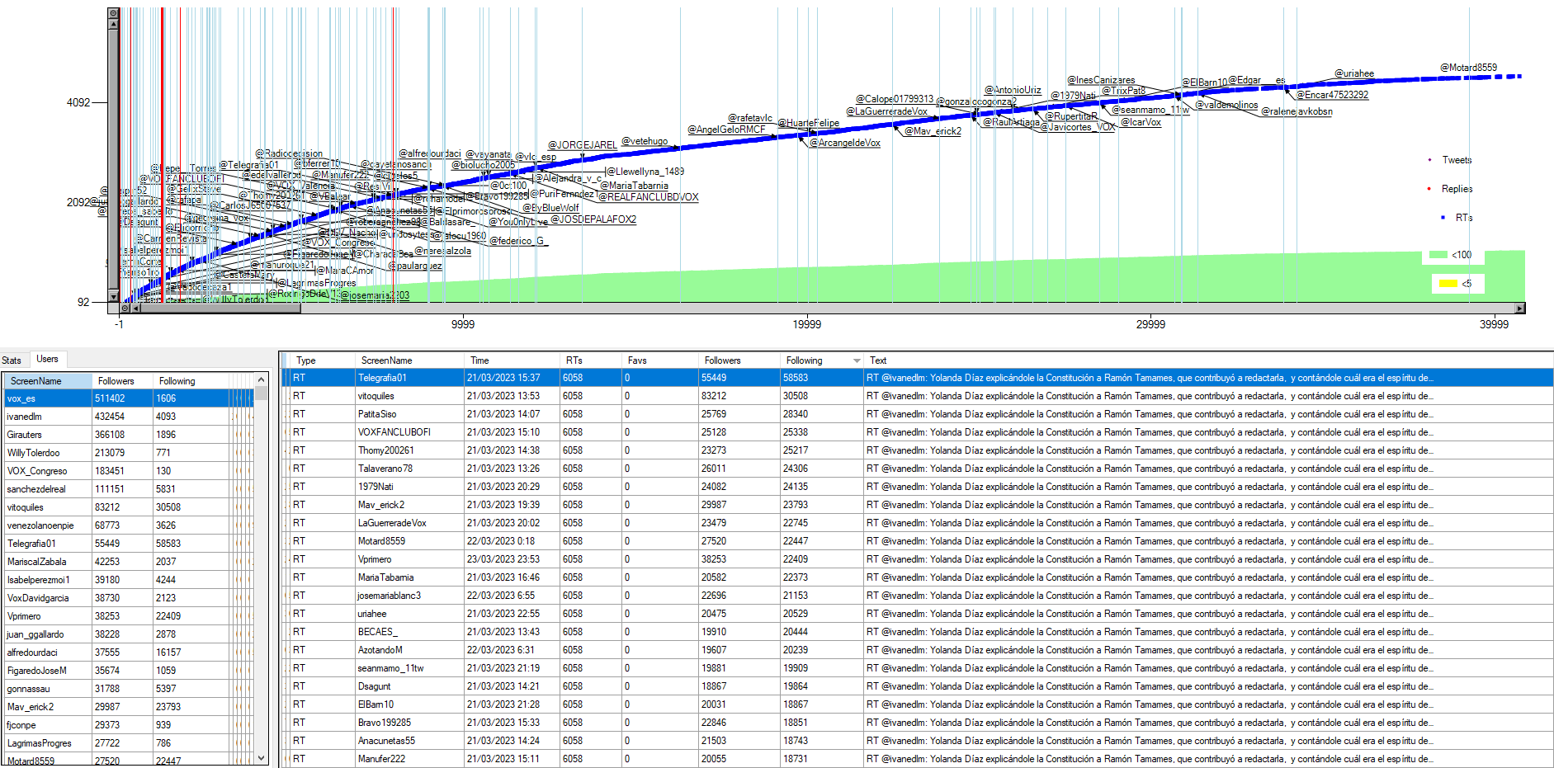Image resolution: width=1554 pixels, height=768 pixels.
Task: Click the @JORGEJAREL label on chart
Action: pos(582,145)
